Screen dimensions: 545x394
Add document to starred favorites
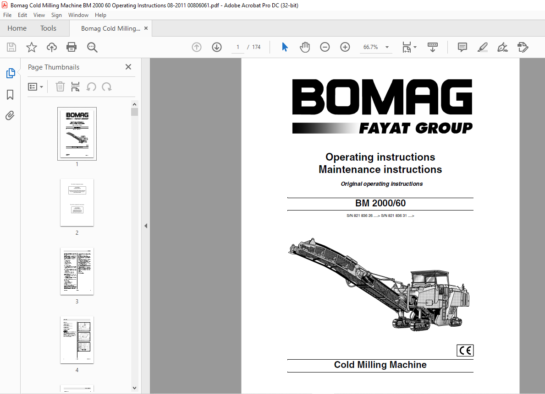click(32, 47)
